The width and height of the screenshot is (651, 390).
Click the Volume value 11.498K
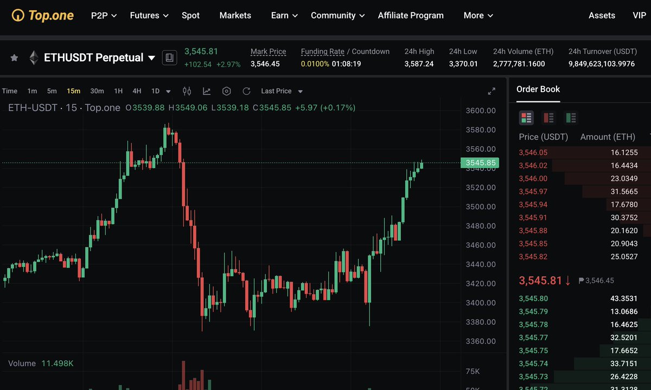coord(57,363)
